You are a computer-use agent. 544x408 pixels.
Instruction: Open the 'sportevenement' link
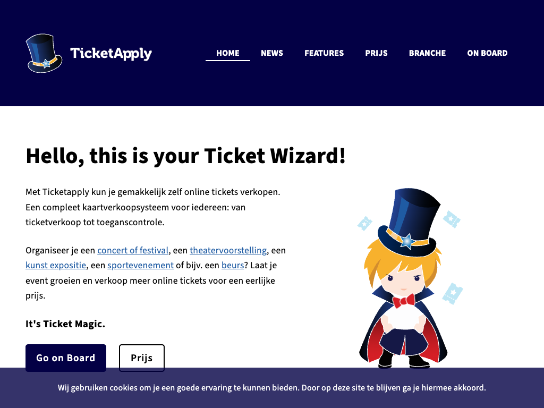click(140, 265)
